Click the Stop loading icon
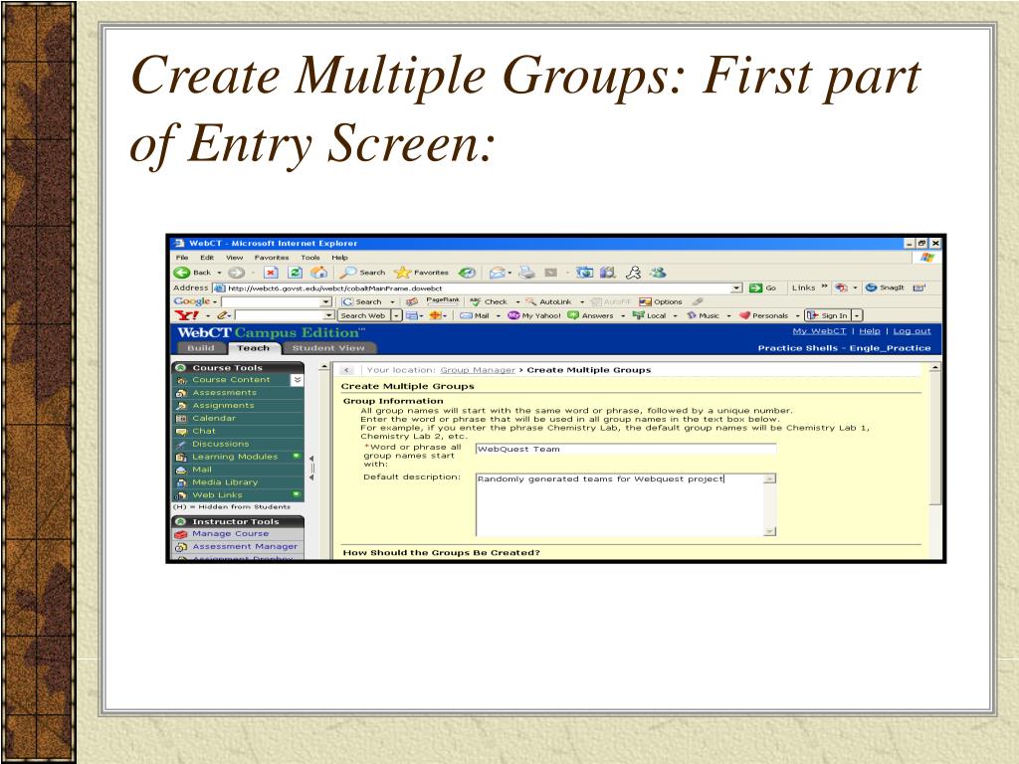Screen dimensions: 1019x764 [x=271, y=273]
